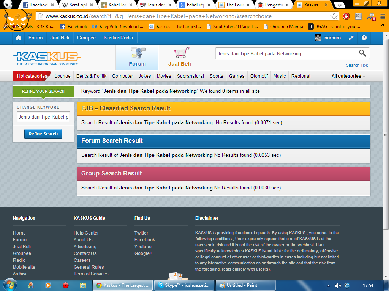Open the KeepVid bookmark

coord(118,27)
